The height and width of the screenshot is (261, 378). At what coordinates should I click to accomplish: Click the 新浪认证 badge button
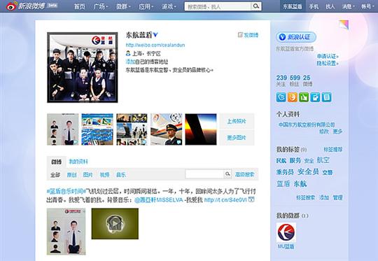(296, 37)
